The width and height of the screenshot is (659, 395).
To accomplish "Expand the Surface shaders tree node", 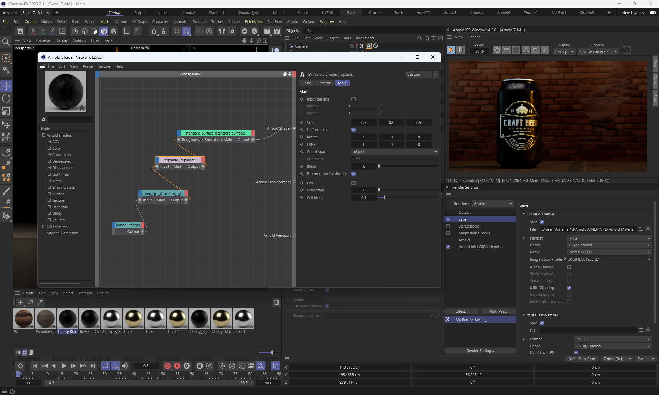I will tap(49, 194).
